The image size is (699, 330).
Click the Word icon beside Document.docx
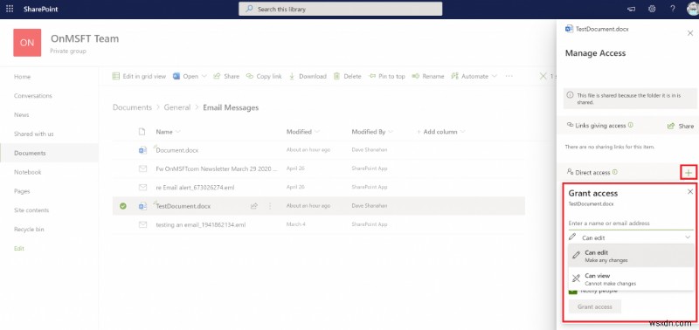[142, 150]
